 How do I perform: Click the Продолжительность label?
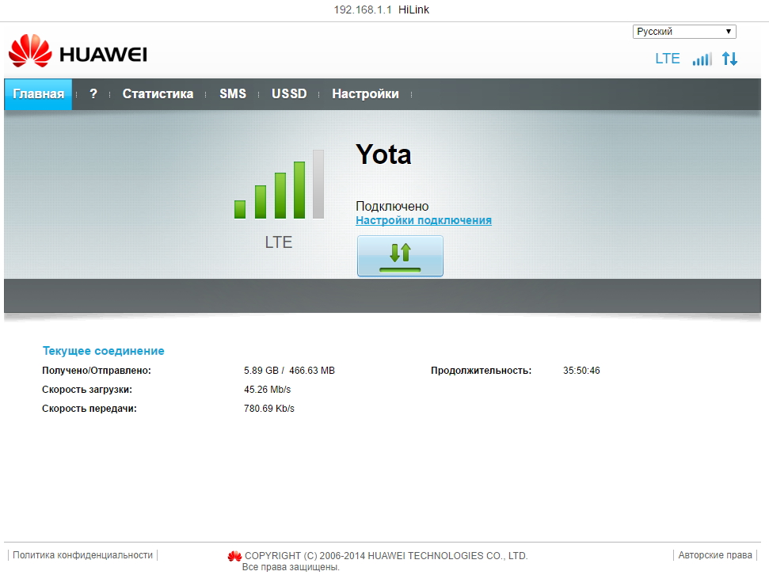(x=481, y=371)
